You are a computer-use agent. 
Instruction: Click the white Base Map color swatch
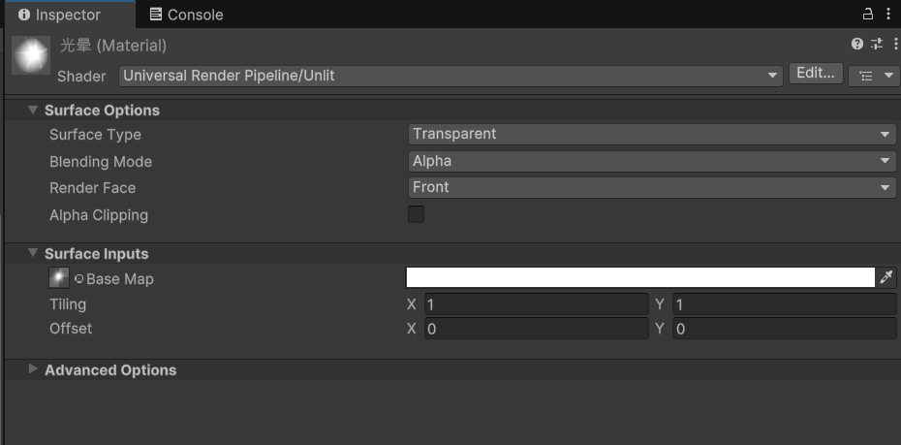click(x=640, y=277)
